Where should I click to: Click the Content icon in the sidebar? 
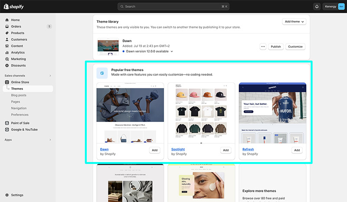click(7, 46)
